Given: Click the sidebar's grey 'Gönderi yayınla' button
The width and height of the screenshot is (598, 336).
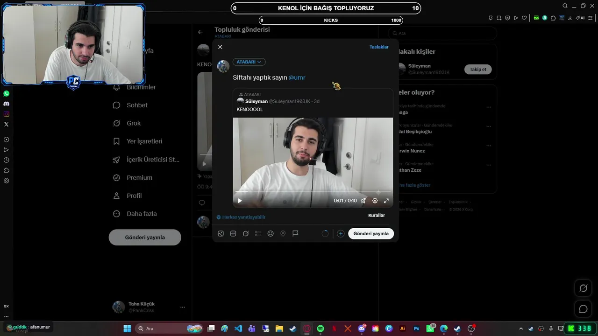Looking at the screenshot, I should (145, 238).
